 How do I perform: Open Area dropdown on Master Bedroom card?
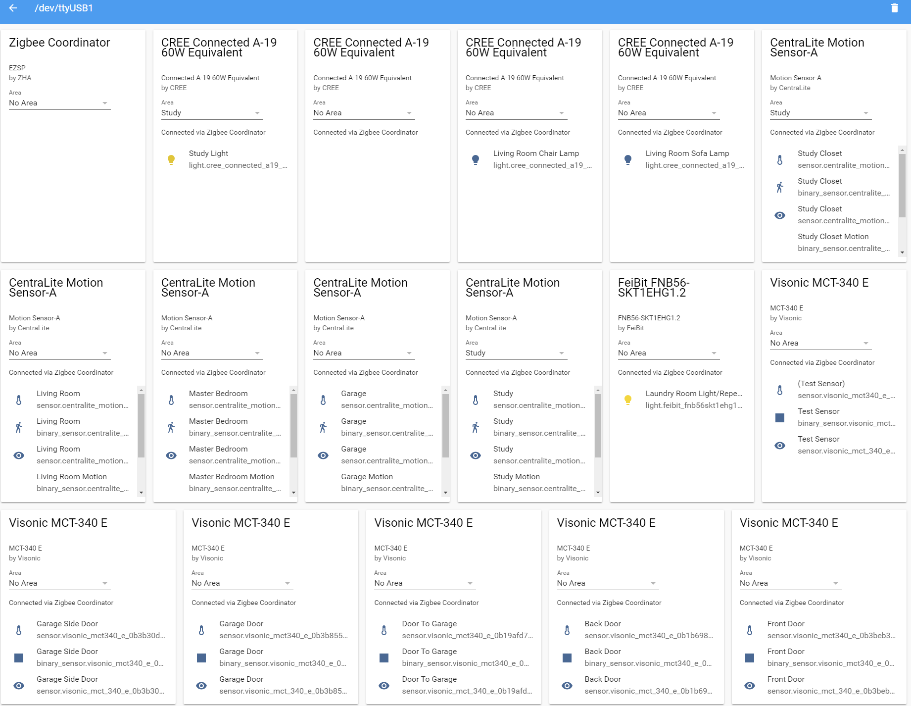click(x=212, y=353)
